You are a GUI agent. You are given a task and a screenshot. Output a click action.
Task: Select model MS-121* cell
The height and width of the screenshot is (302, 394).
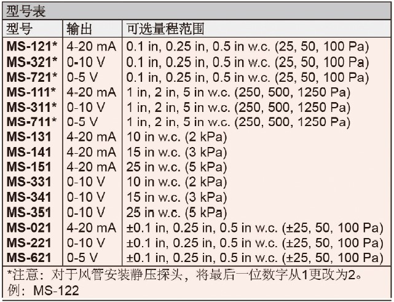pyautogui.click(x=32, y=47)
